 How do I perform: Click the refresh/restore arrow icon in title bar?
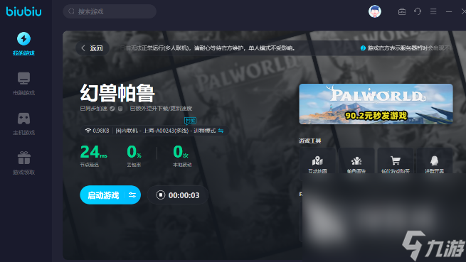(418, 11)
